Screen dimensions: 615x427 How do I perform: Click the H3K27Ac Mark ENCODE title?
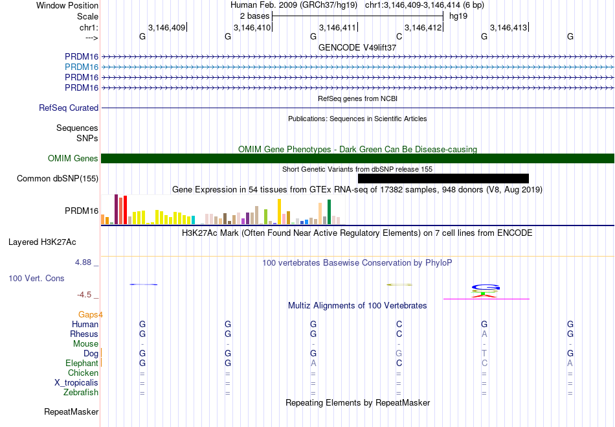(357, 233)
